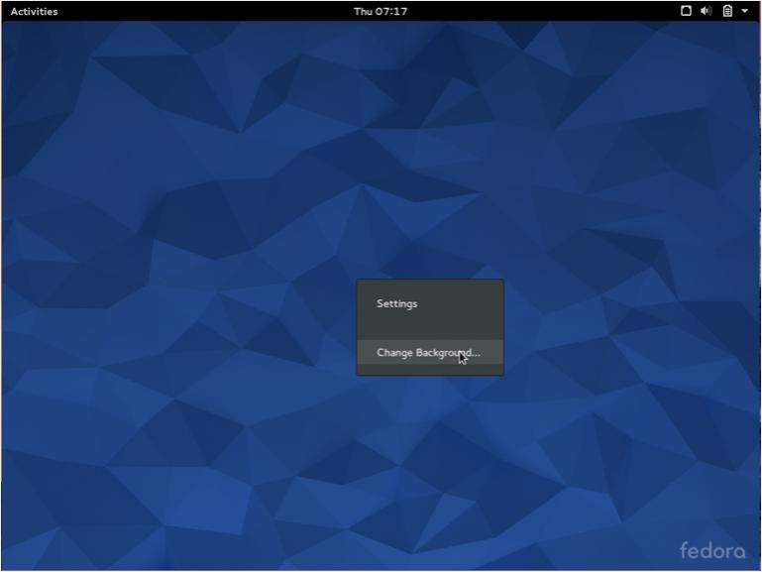Select Settings from the context menu
Viewport: 762px width, 572px height.
coord(396,304)
